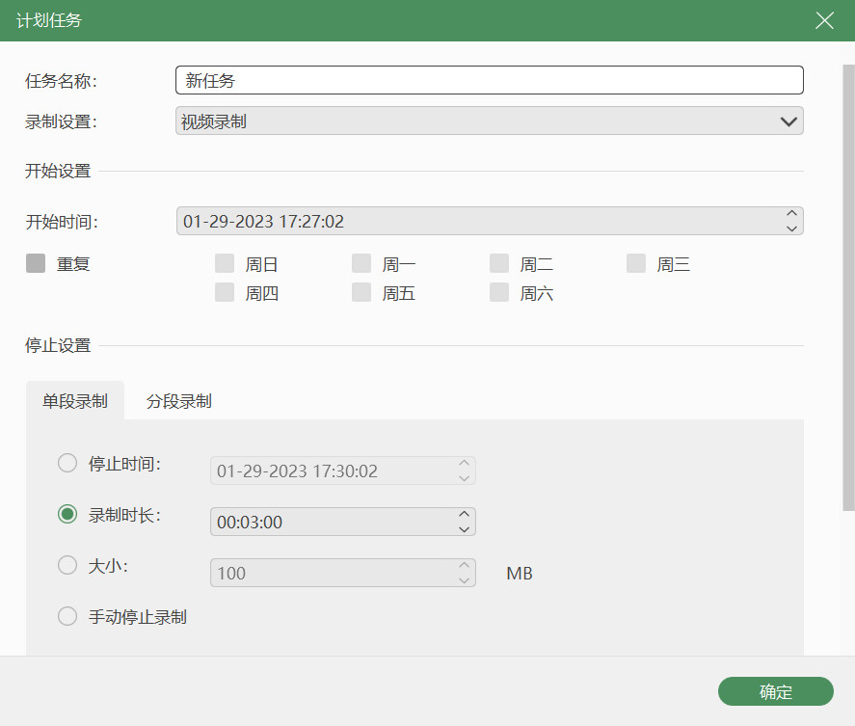Check the 周日 checkbox
This screenshot has height=726, width=855.
[x=225, y=263]
